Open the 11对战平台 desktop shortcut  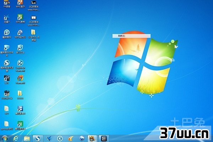[7, 95]
